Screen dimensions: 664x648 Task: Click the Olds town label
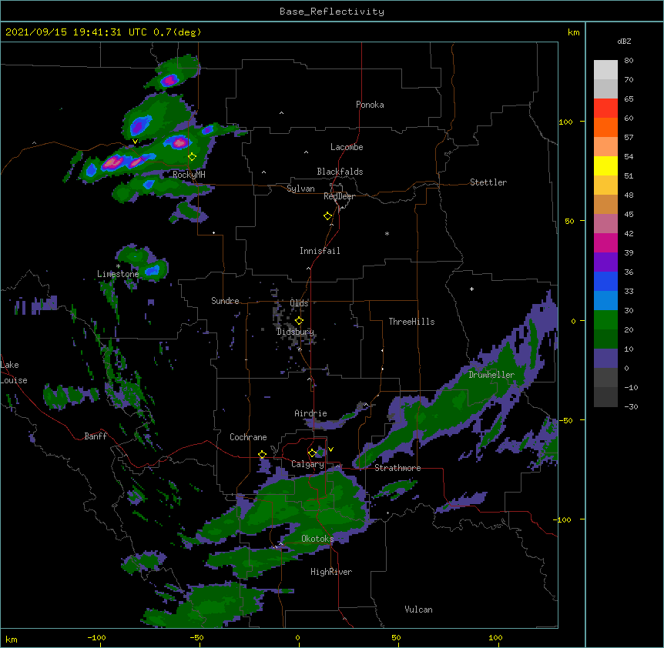tap(299, 303)
